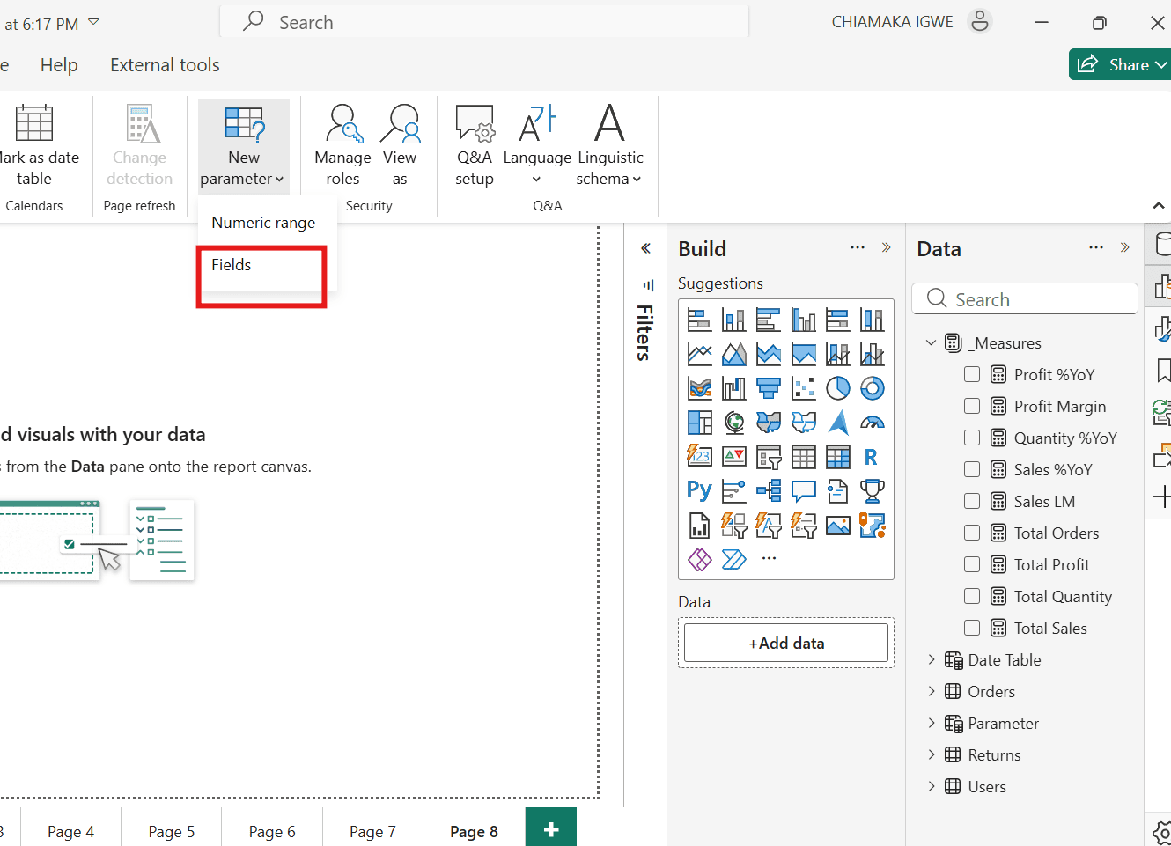Expand the Orders table
This screenshot has width=1171, height=846.
pyautogui.click(x=932, y=691)
